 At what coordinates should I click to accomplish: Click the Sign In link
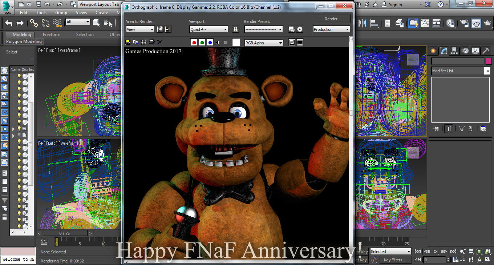coord(395,4)
